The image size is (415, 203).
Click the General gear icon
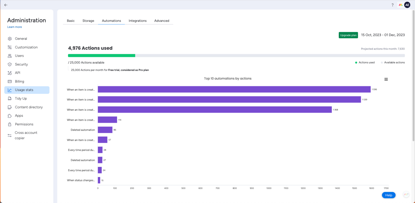click(x=10, y=39)
